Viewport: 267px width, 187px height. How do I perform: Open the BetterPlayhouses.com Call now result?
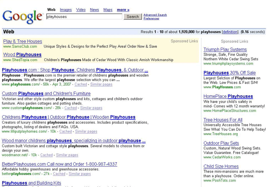(x=60, y=164)
